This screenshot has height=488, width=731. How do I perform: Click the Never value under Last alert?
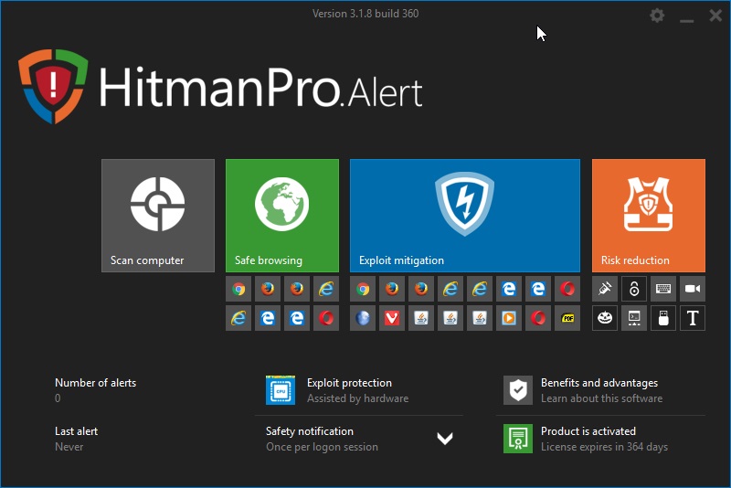tap(69, 447)
